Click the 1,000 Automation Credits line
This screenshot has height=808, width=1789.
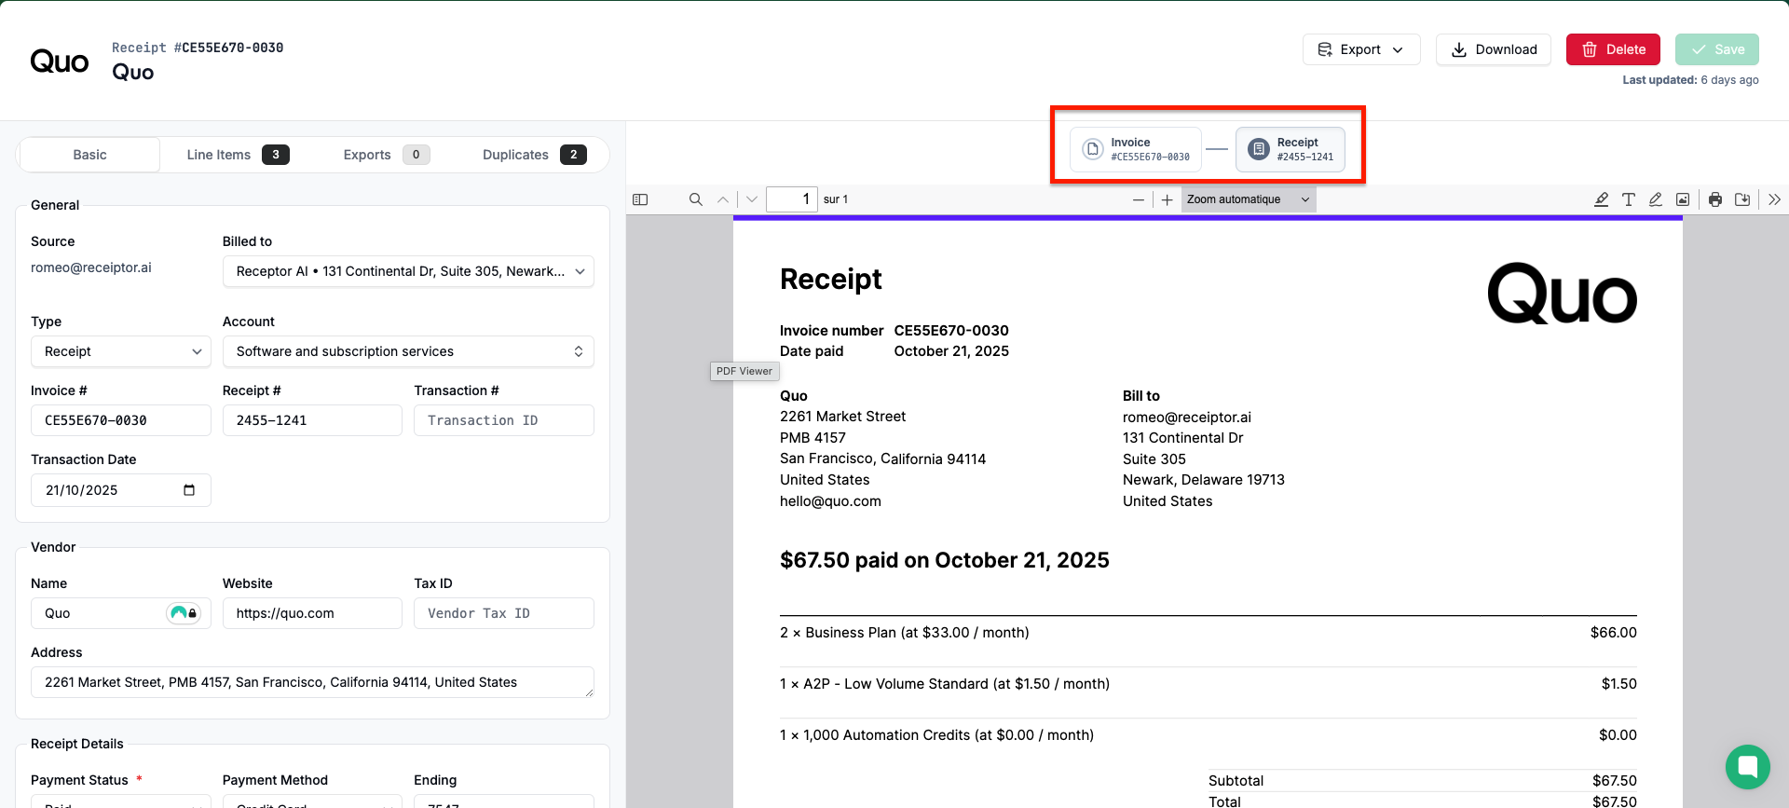coord(936,735)
